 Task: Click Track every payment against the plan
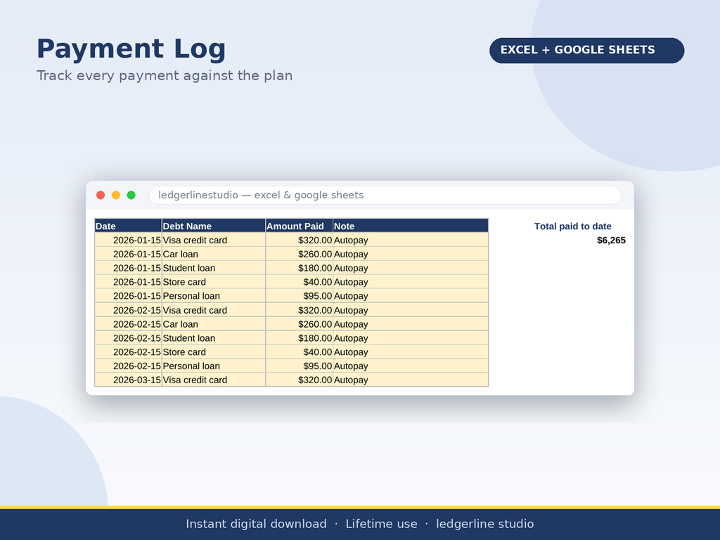pyautogui.click(x=165, y=76)
